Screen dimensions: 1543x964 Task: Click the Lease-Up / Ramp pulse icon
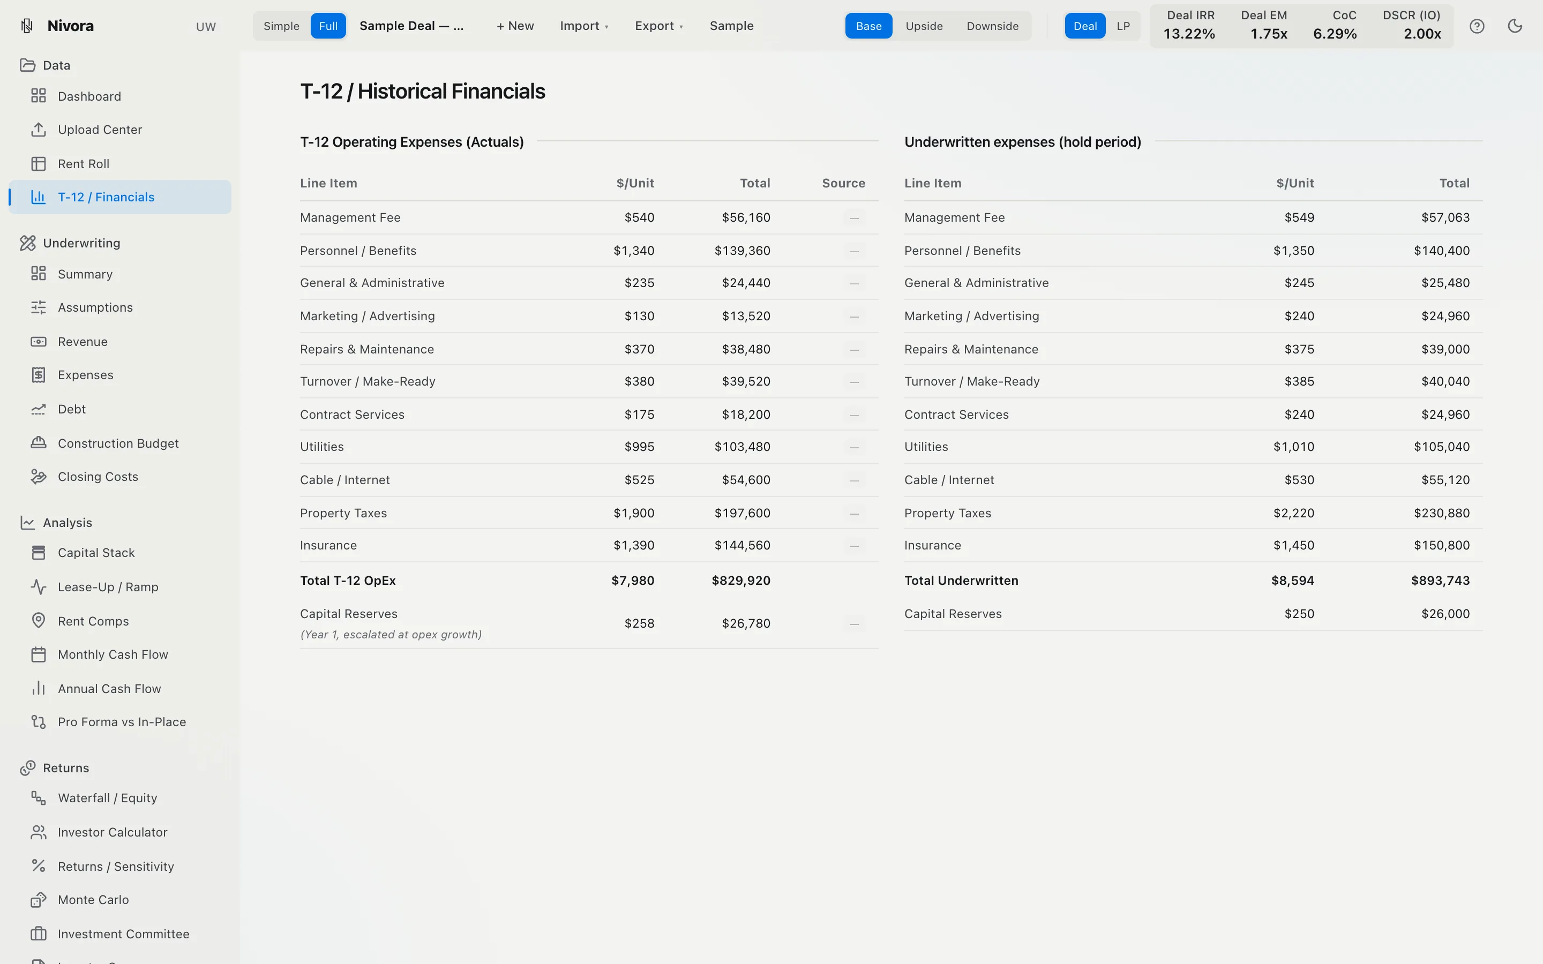tap(38, 586)
